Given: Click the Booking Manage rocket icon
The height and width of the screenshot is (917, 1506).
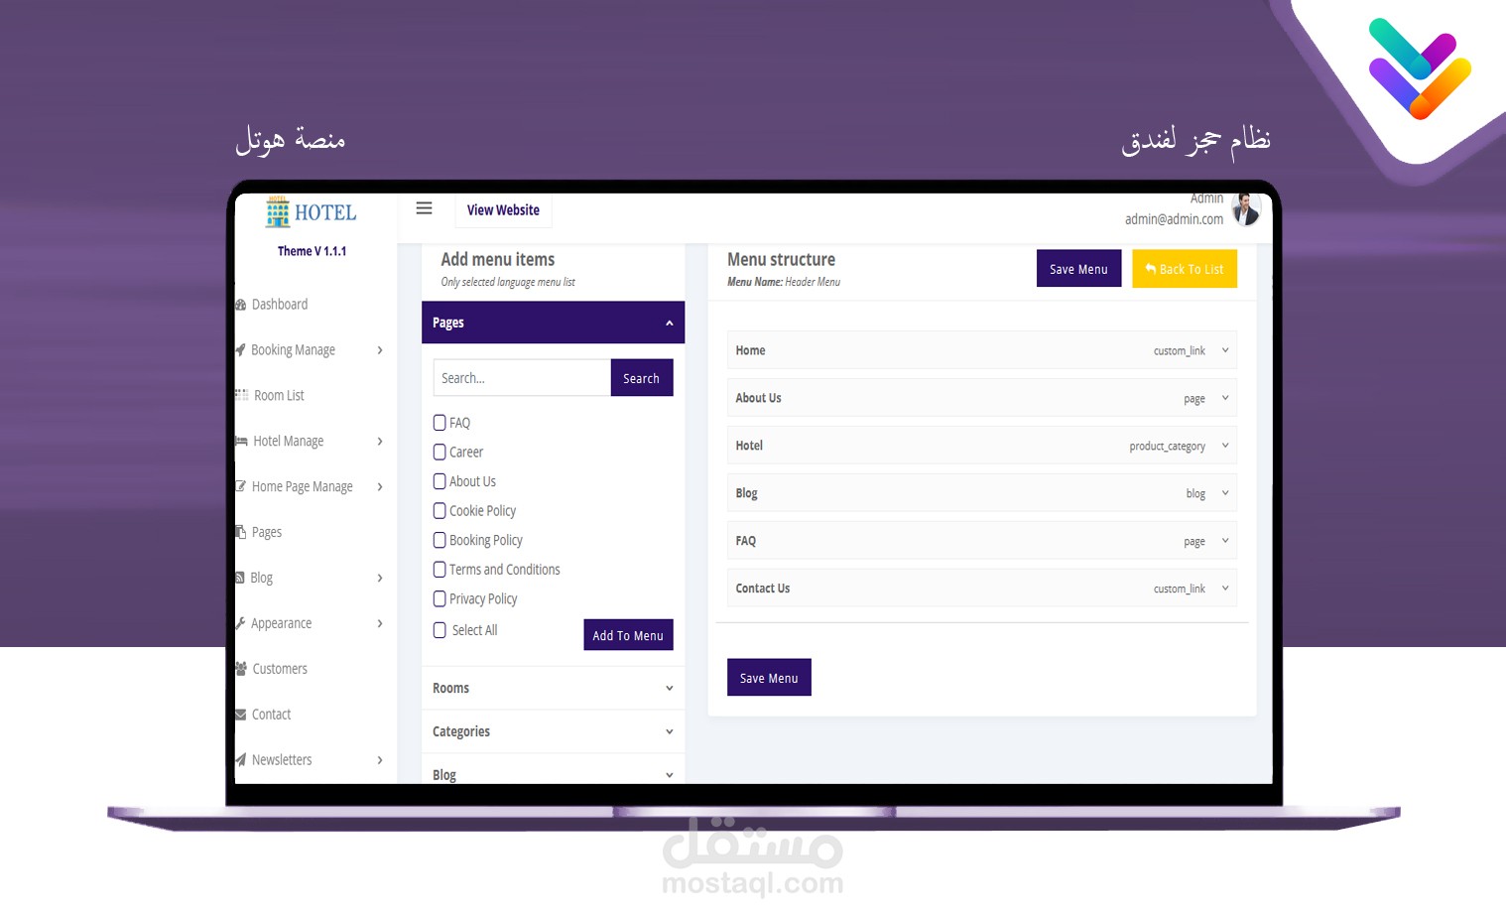Looking at the screenshot, I should coord(240,350).
